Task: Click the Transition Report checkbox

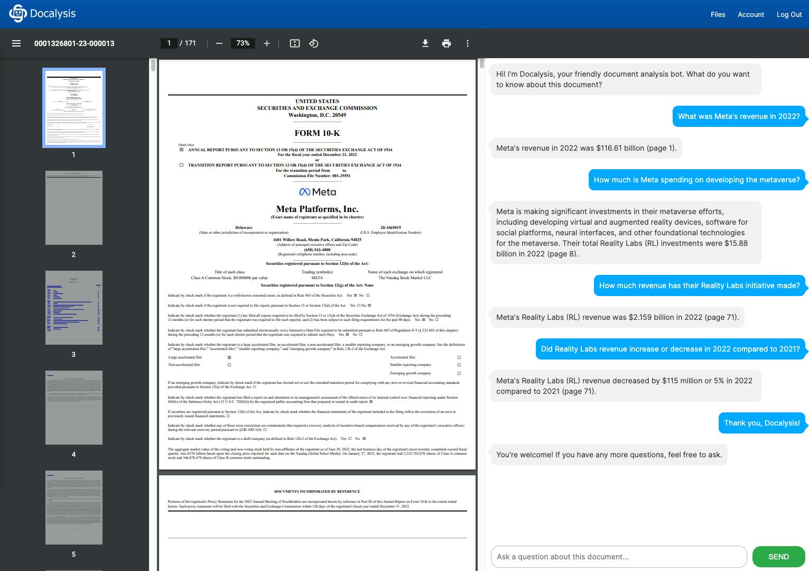Action: click(181, 165)
